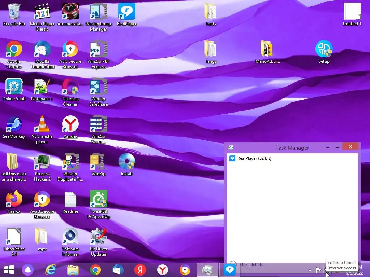Open WinZip Secur... desktop shortcut
Screen dimensions: 370x277
click(x=99, y=129)
